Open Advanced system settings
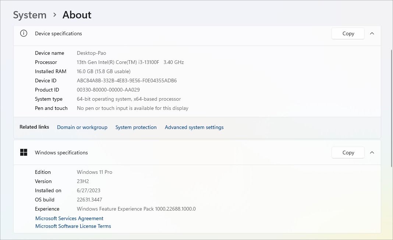The image size is (393, 240). (194, 127)
